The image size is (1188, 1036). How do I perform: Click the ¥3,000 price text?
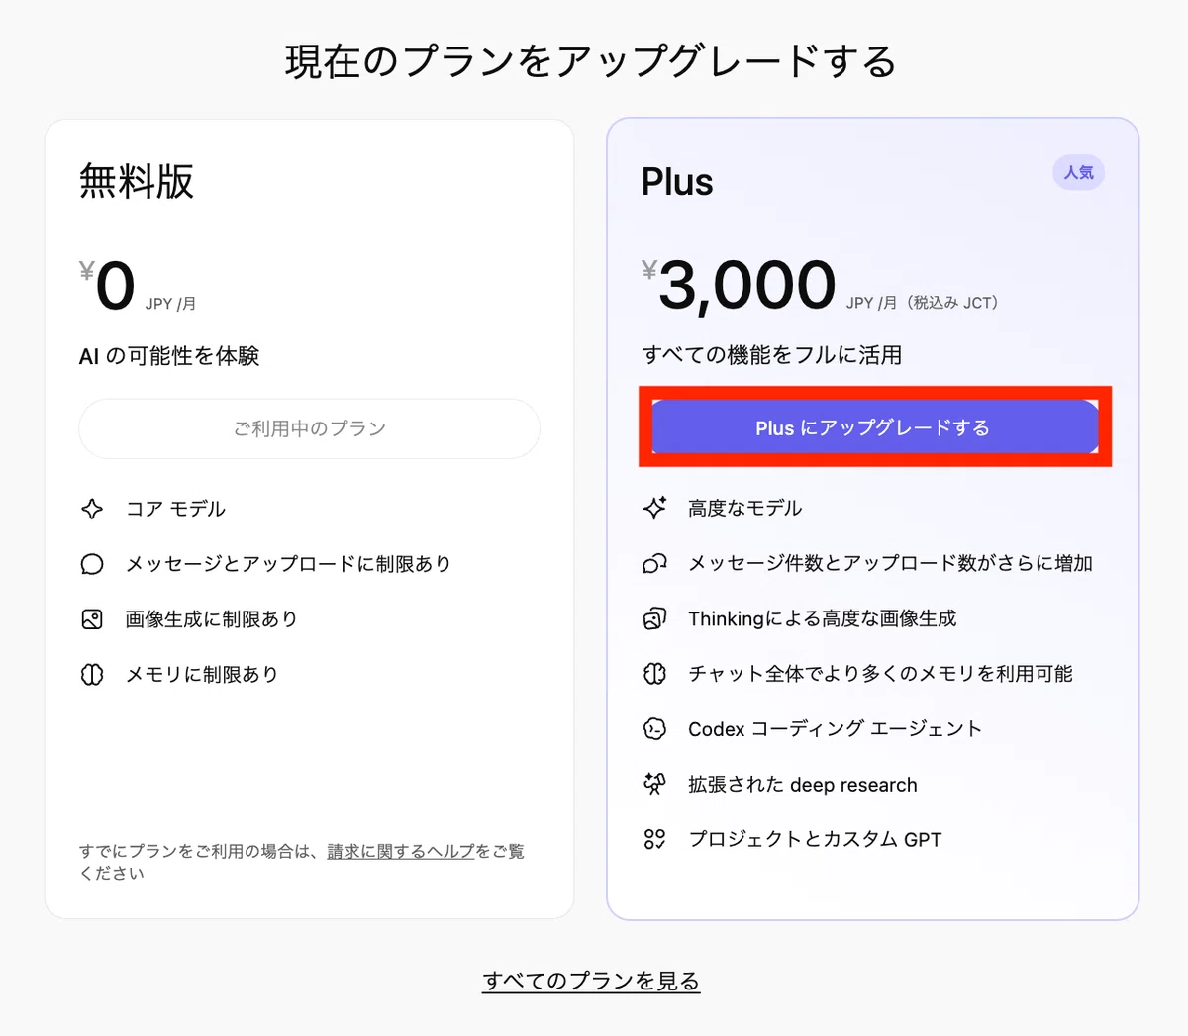tap(739, 286)
